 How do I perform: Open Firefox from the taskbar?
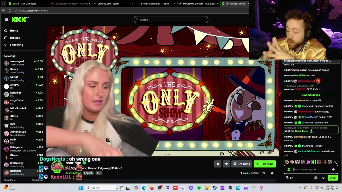click(x=152, y=188)
